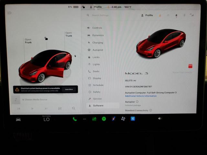207x155 pixels.
Task: Click Learn More on power warning
Action: point(69,89)
